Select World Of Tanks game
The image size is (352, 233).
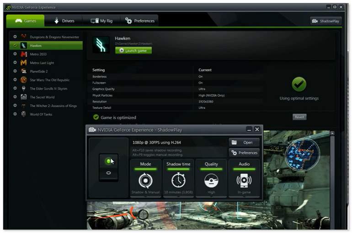point(46,114)
